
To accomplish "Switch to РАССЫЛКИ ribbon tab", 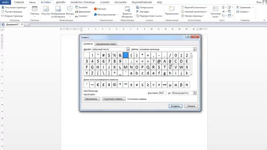I will (x=121, y=2).
